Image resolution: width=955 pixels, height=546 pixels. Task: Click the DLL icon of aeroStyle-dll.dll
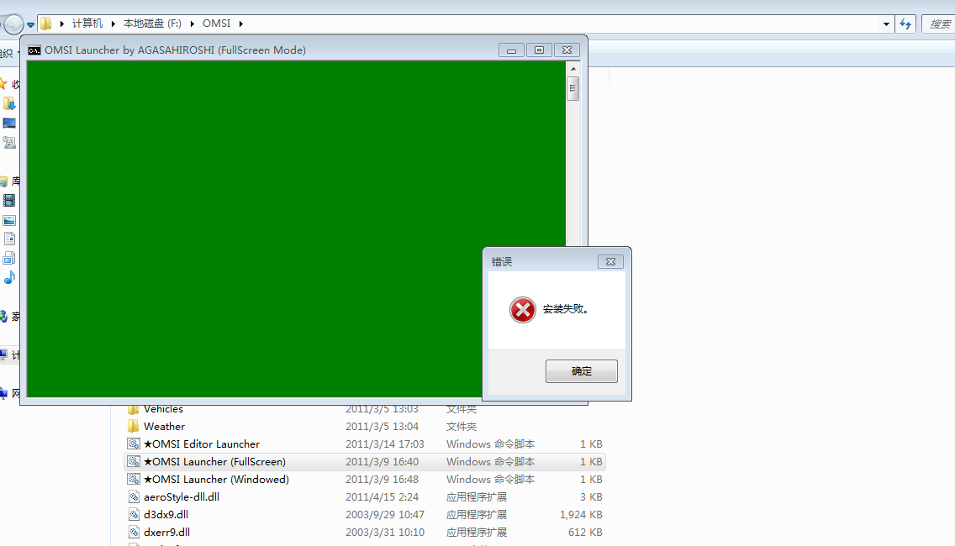click(134, 496)
